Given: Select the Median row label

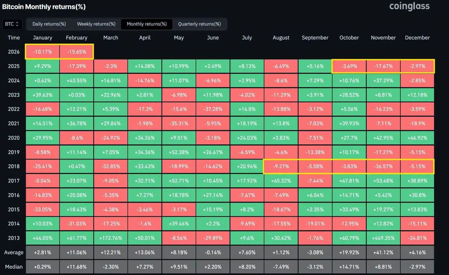Looking at the screenshot, I should tap(14, 267).
